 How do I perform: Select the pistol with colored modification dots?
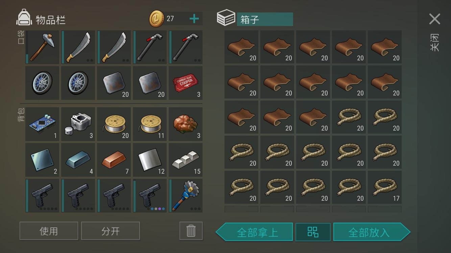click(150, 196)
